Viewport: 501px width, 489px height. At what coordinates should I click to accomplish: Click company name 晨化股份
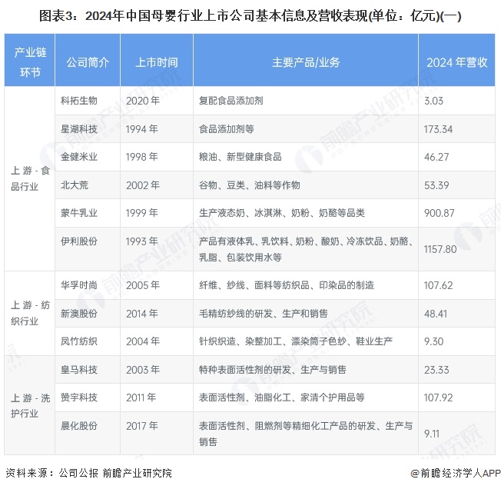[x=79, y=426]
